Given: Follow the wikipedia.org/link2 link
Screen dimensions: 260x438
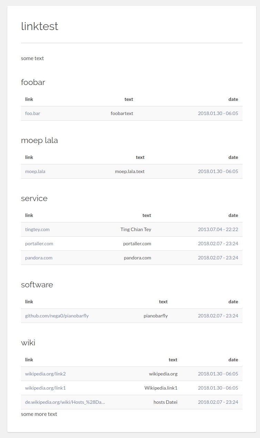Looking at the screenshot, I should pos(45,374).
